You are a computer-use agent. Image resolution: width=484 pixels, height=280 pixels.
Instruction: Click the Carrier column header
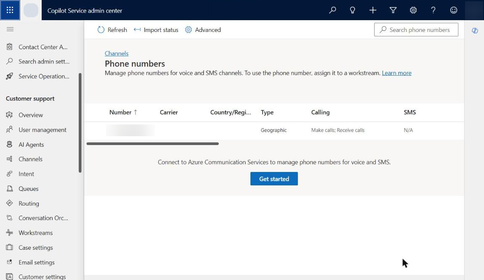[168, 112]
